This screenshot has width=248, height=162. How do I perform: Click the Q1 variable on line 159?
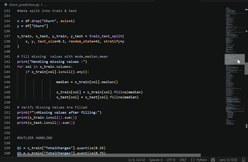click(19, 148)
